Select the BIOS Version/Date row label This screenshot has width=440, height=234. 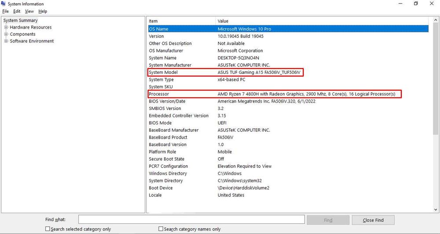click(x=167, y=101)
